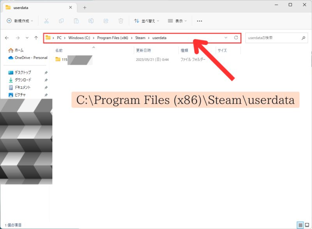
Task: Go back with the left arrow
Action: [7, 38]
